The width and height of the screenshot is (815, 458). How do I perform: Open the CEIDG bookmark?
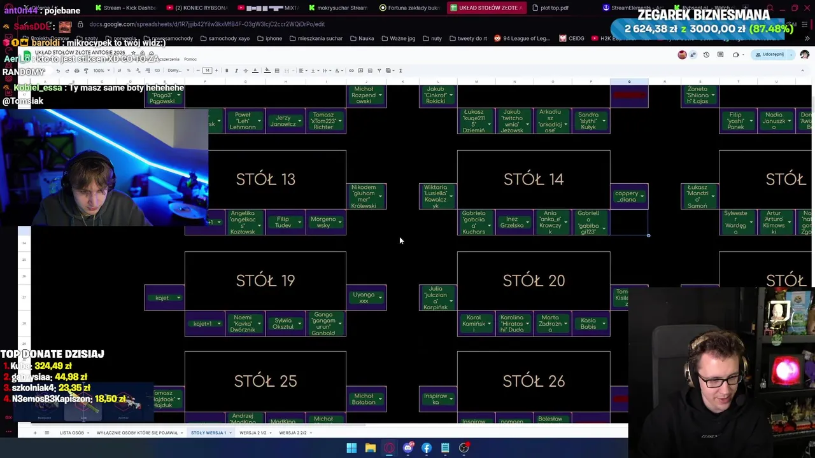pyautogui.click(x=572, y=38)
